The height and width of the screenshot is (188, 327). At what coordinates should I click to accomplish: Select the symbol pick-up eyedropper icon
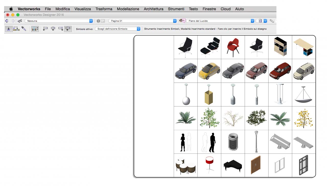point(24,29)
